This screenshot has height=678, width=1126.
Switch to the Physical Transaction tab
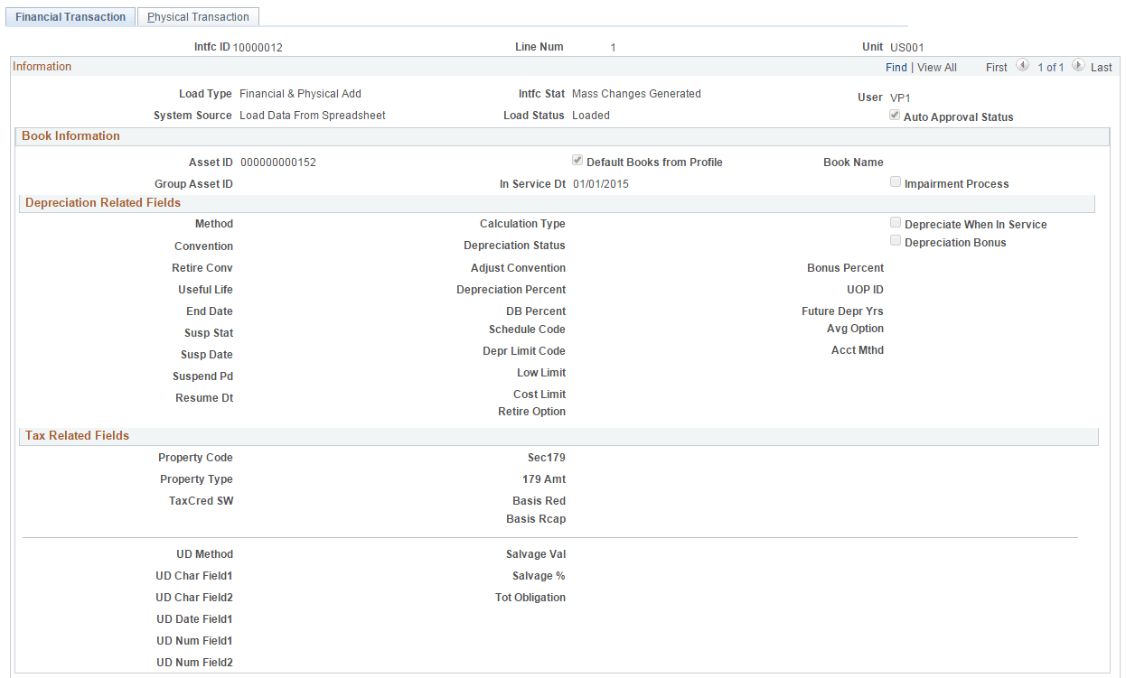coord(198,16)
